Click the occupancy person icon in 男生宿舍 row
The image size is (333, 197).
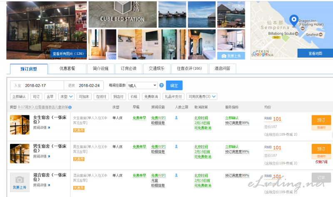(x=176, y=147)
